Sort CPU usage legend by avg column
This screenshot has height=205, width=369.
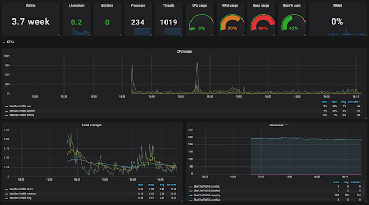(x=343, y=102)
